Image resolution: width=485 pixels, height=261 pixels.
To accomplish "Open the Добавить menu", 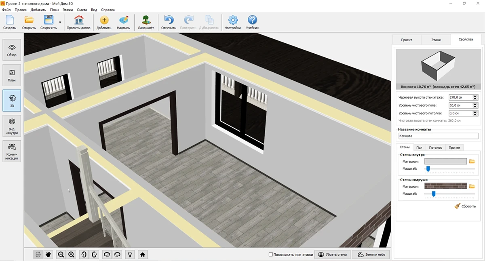I will pos(39,9).
